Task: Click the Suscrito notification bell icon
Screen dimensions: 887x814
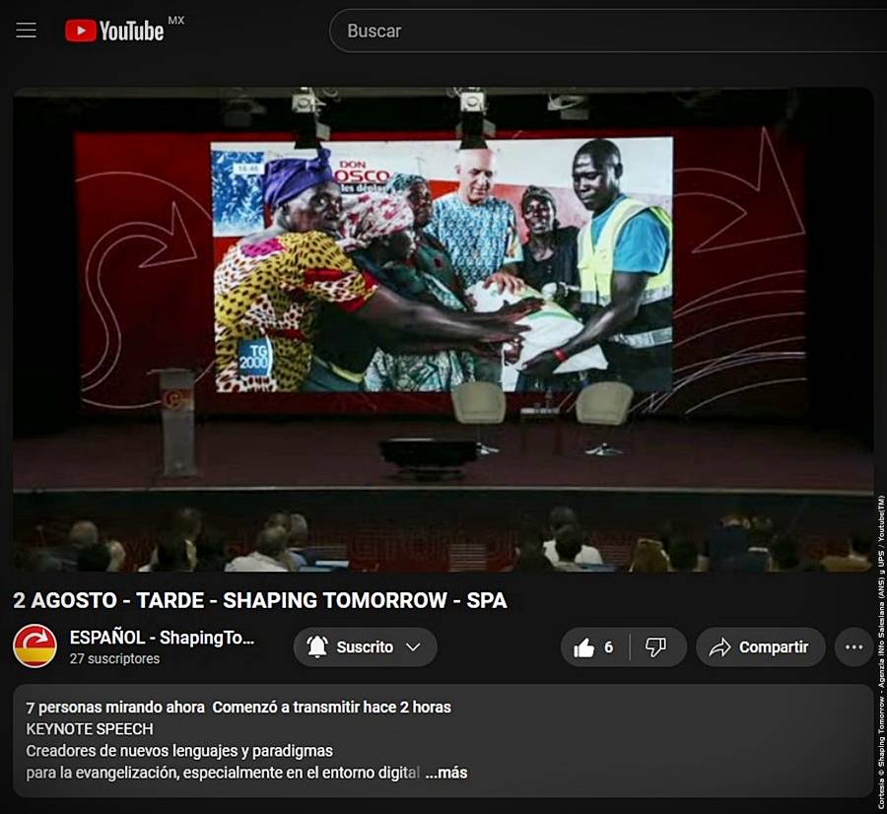Action: tap(317, 646)
